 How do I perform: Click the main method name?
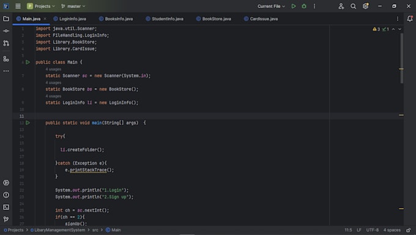click(x=97, y=122)
